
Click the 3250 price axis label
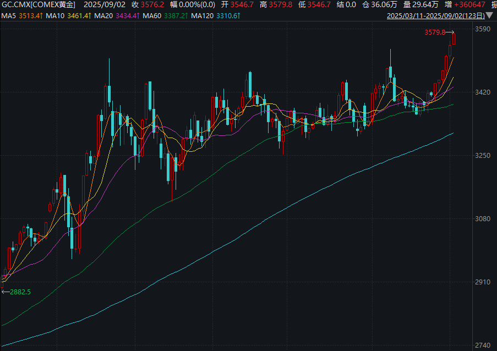click(482, 156)
